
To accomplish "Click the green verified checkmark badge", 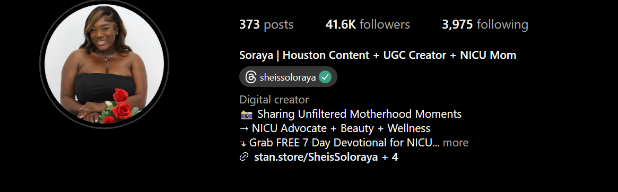I will click(325, 77).
